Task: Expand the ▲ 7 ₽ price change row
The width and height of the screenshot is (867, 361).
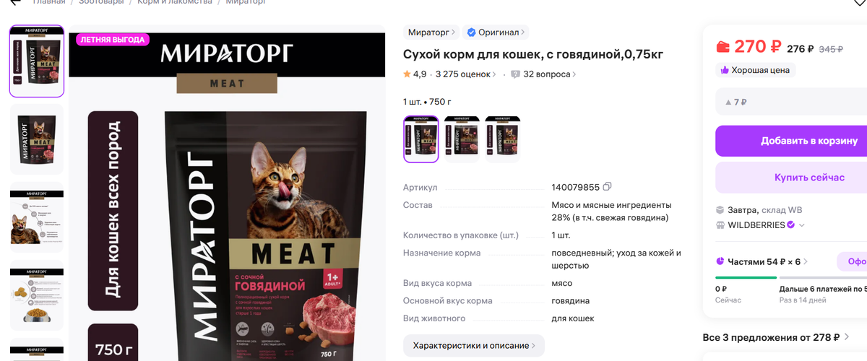Action: tap(791, 102)
